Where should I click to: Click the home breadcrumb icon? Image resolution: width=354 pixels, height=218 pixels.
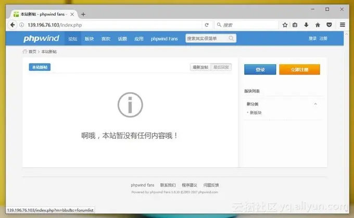coord(25,52)
